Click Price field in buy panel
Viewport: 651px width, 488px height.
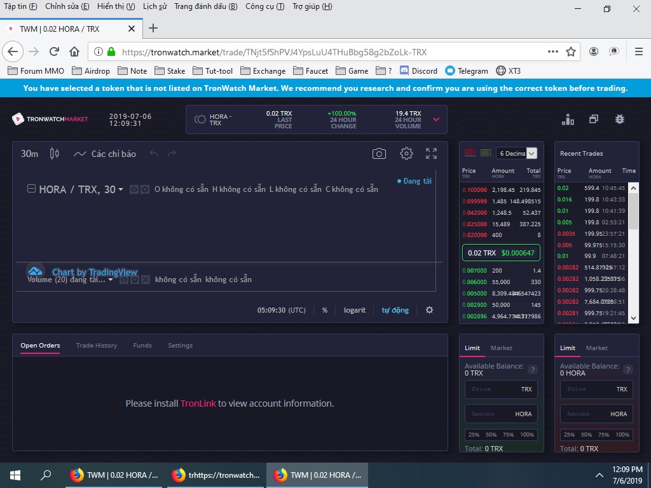pos(501,390)
